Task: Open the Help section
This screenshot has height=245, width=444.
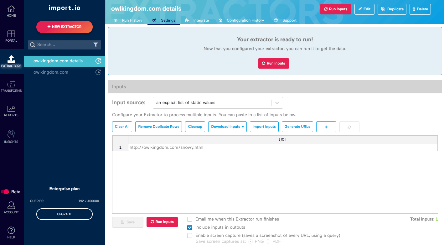Action: point(11,232)
